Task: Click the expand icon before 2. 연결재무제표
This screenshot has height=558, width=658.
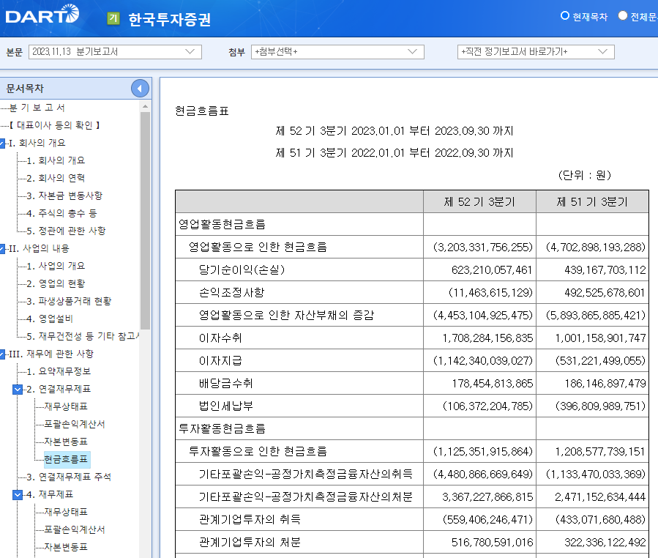Action: pos(16,390)
